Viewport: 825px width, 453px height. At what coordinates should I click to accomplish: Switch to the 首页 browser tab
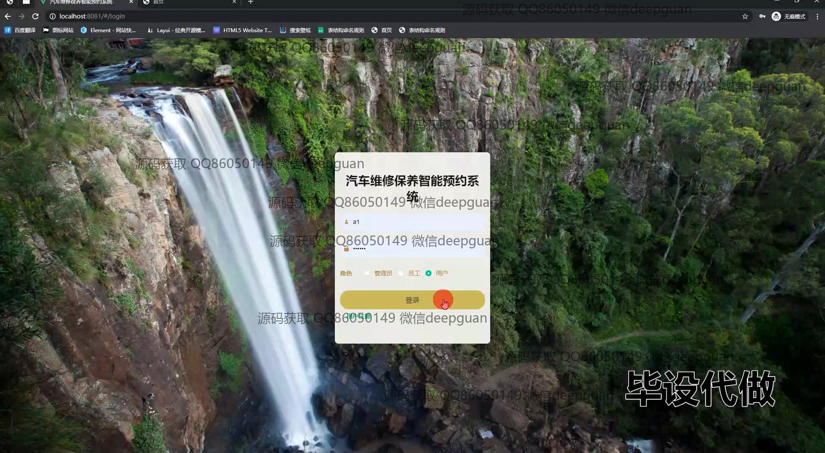pyautogui.click(x=189, y=2)
